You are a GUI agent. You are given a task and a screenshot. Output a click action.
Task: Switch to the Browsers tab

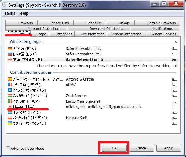click(21, 23)
